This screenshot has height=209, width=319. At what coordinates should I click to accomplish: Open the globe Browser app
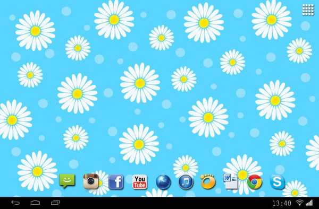(164, 182)
